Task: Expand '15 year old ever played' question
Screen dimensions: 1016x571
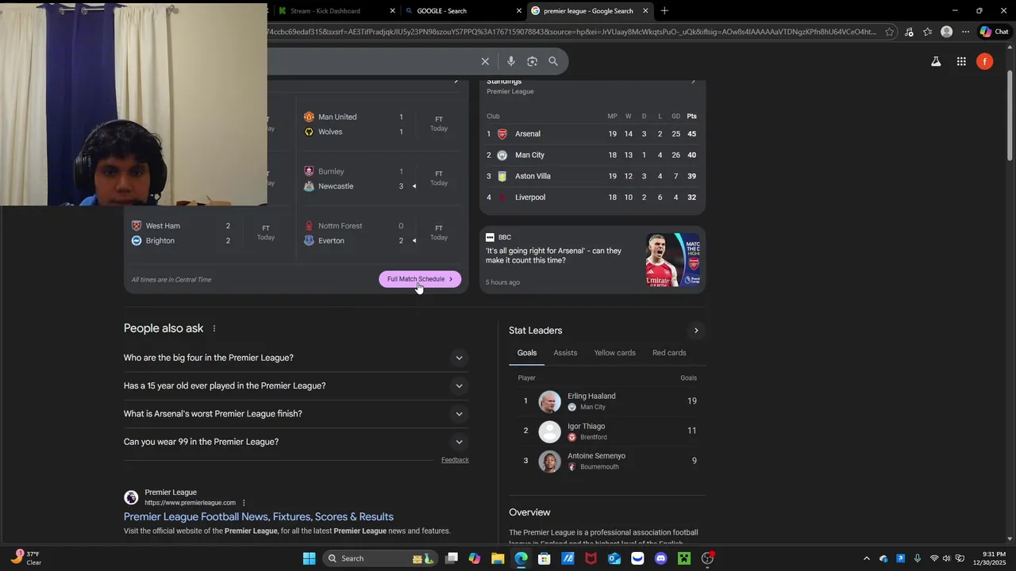Action: click(296, 386)
